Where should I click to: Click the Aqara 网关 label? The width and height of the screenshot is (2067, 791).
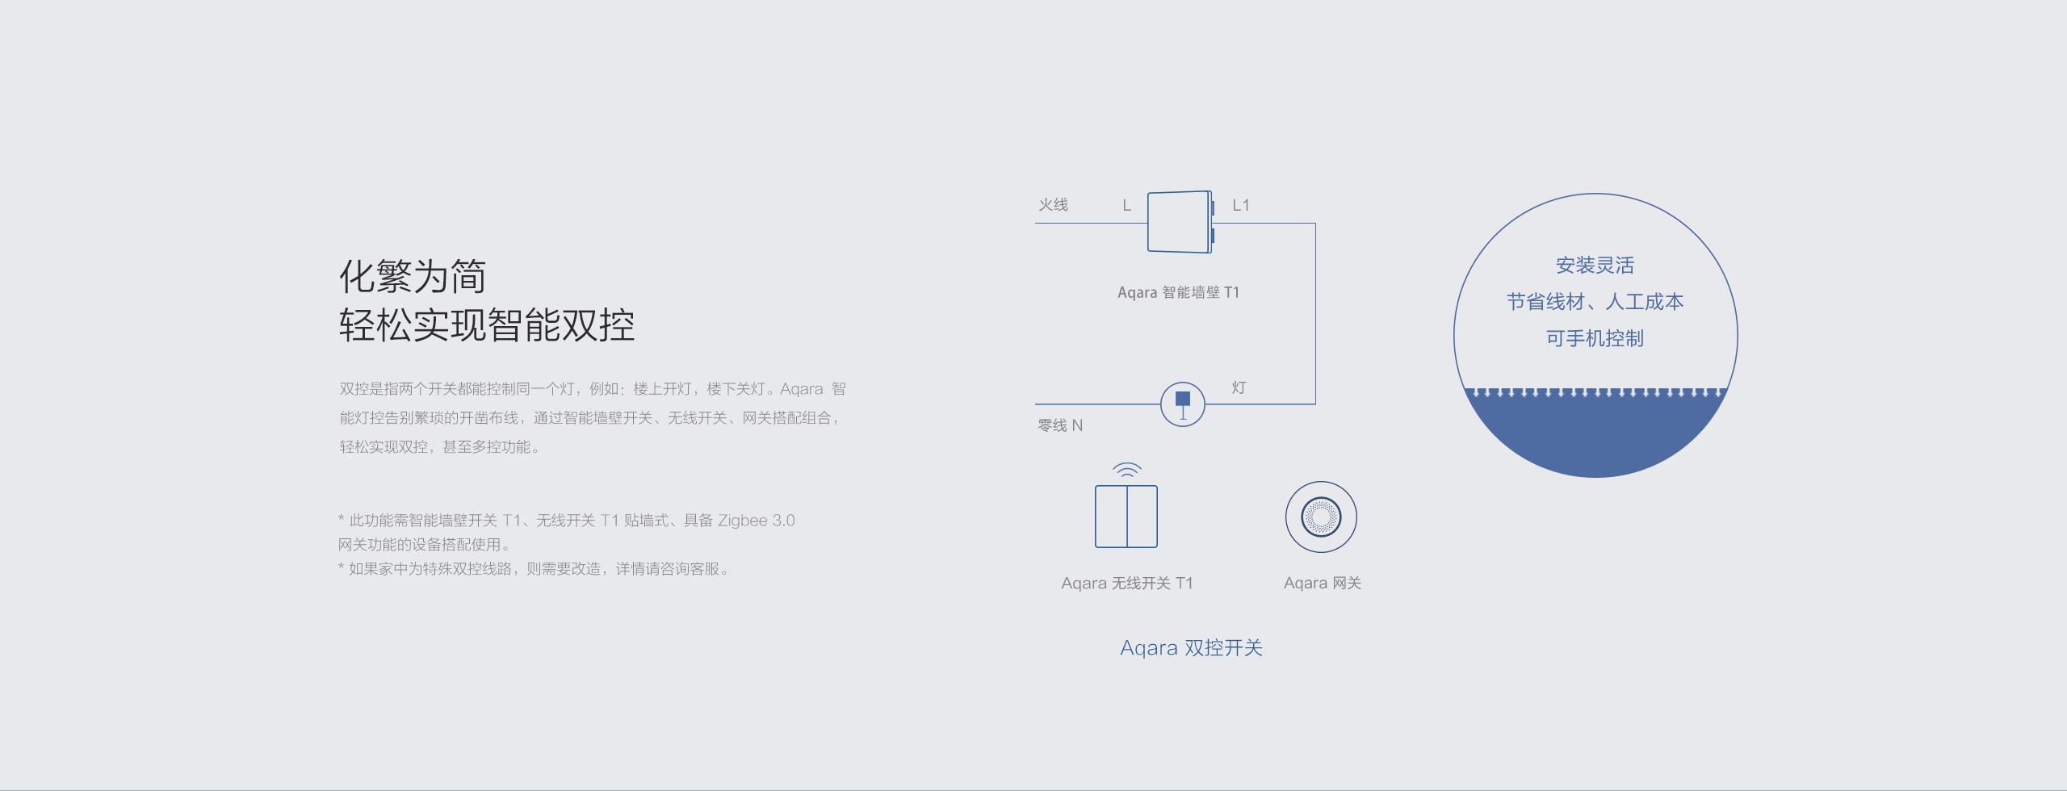pyautogui.click(x=1323, y=584)
